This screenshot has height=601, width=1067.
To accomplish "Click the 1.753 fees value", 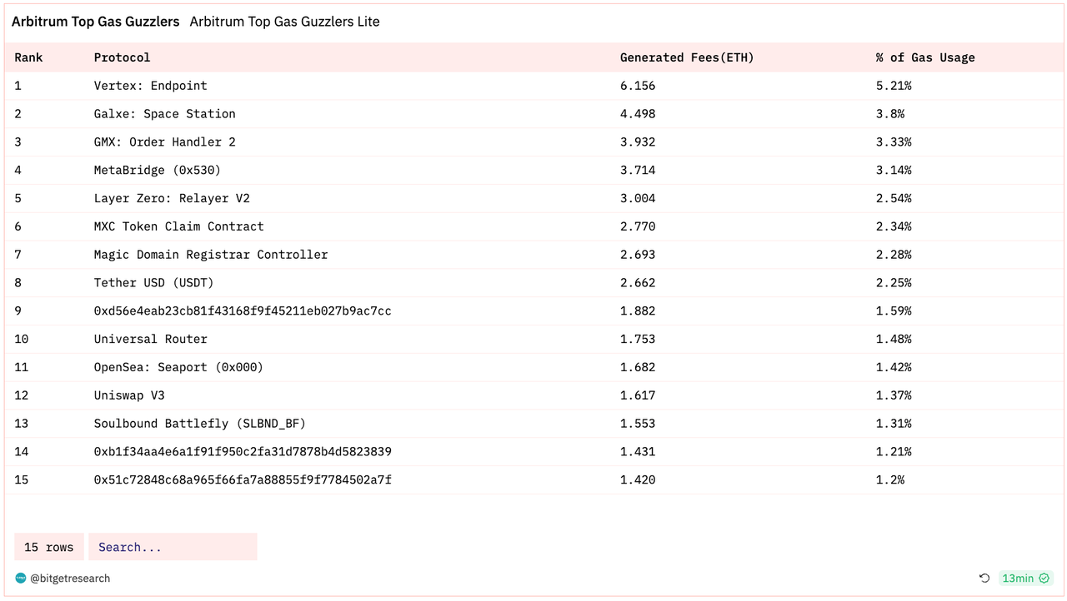I will click(x=638, y=339).
